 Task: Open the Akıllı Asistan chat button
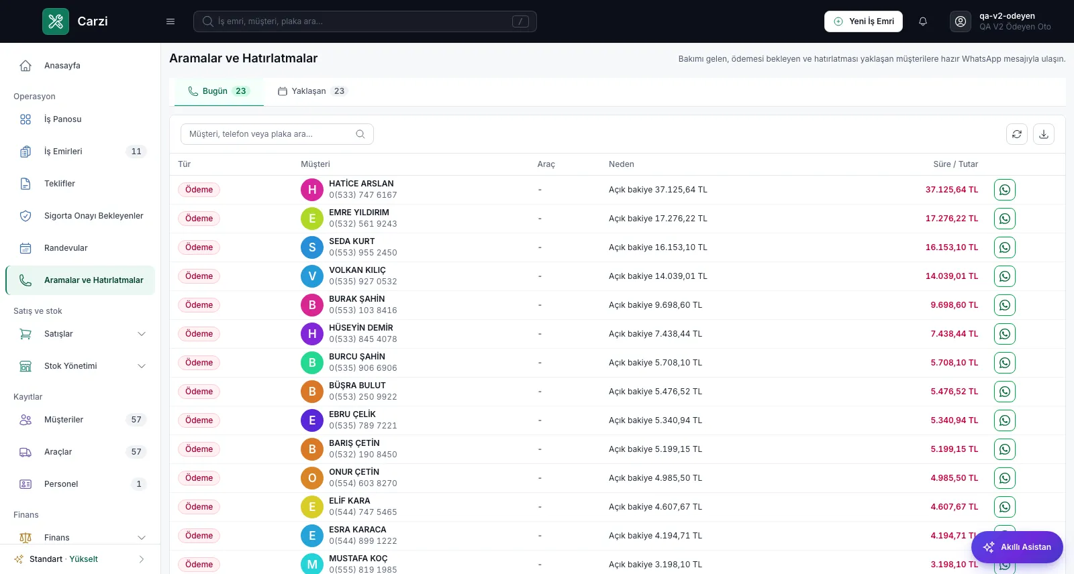click(x=1017, y=547)
